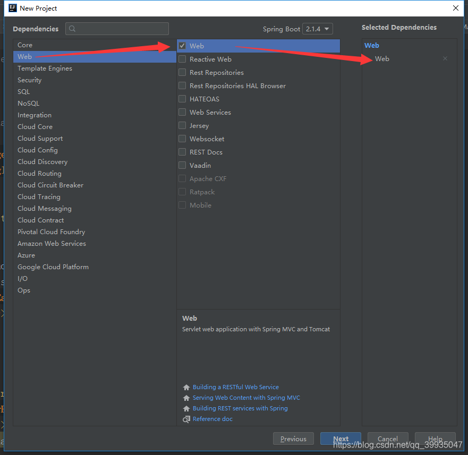Image resolution: width=468 pixels, height=455 pixels.
Task: Cancel the New Project wizard
Action: [388, 439]
